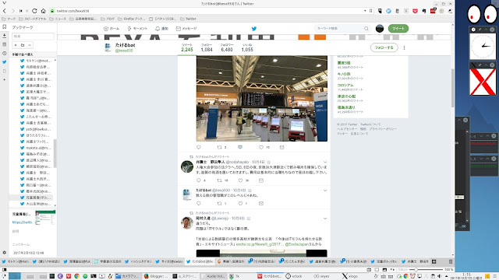
Task: Open browser settings gear in side strip
Action: pyautogui.click(x=4, y=253)
